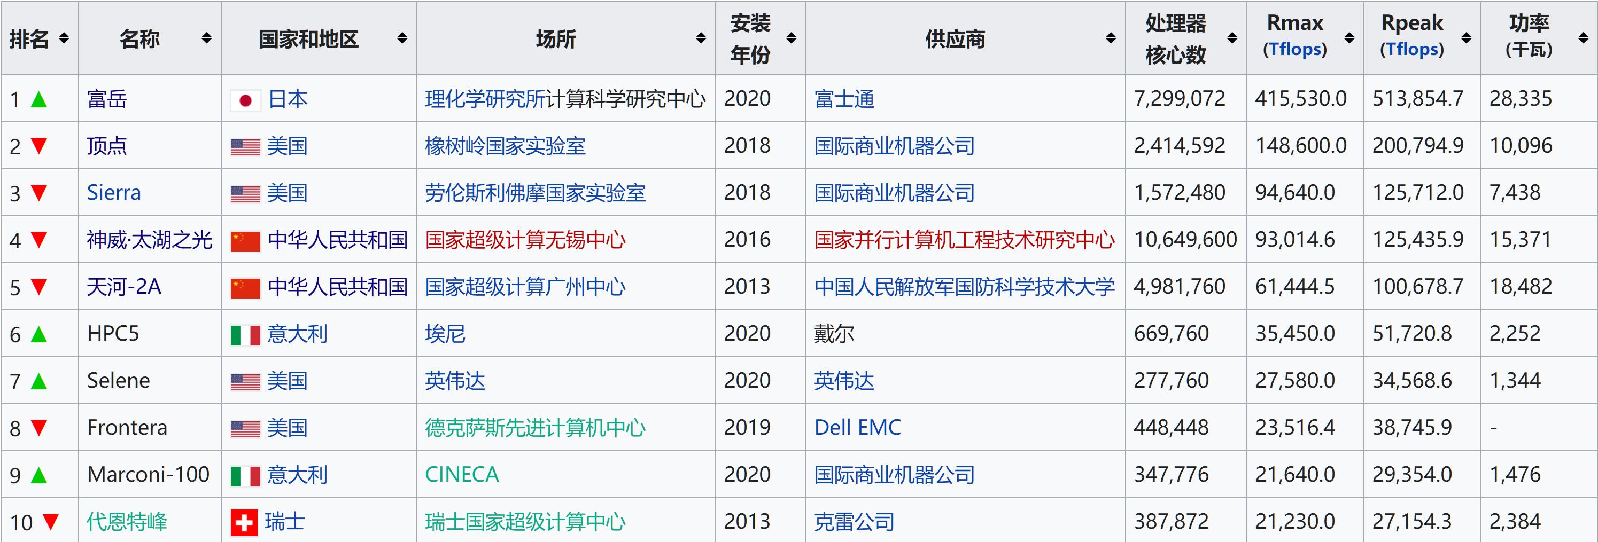
Task: Open the Tflops link under Rmax
Action: pos(1294,50)
